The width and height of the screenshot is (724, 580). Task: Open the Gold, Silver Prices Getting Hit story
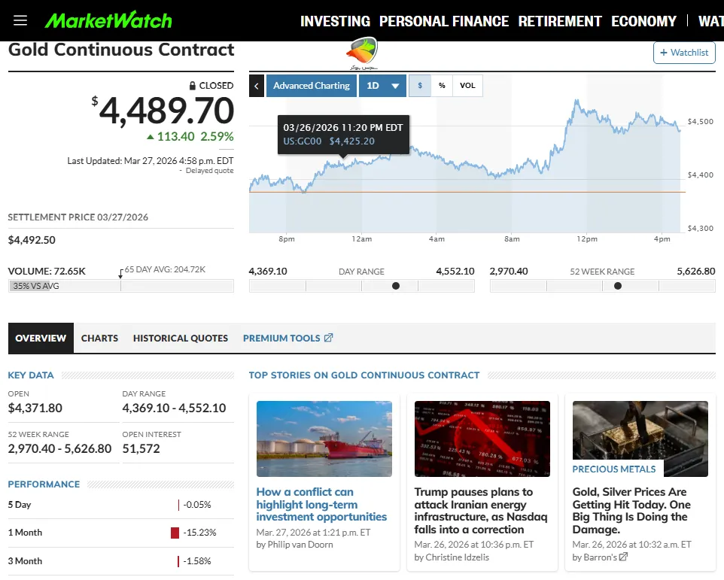click(x=631, y=511)
